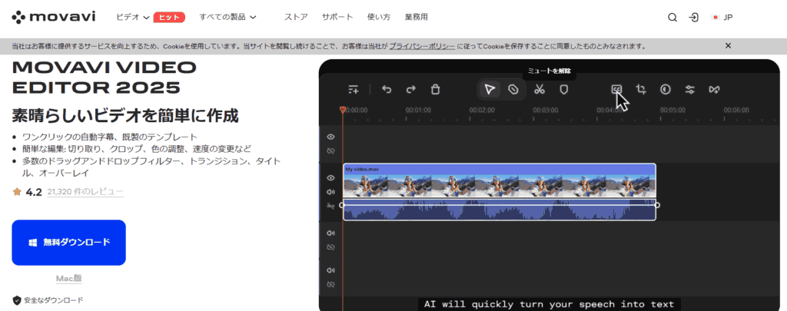Viewport: 787px width, 311px height.
Task: Open the プライバシーポリシー link
Action: [421, 46]
